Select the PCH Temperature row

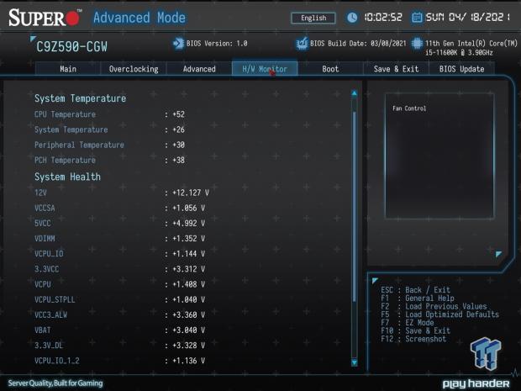click(x=109, y=161)
